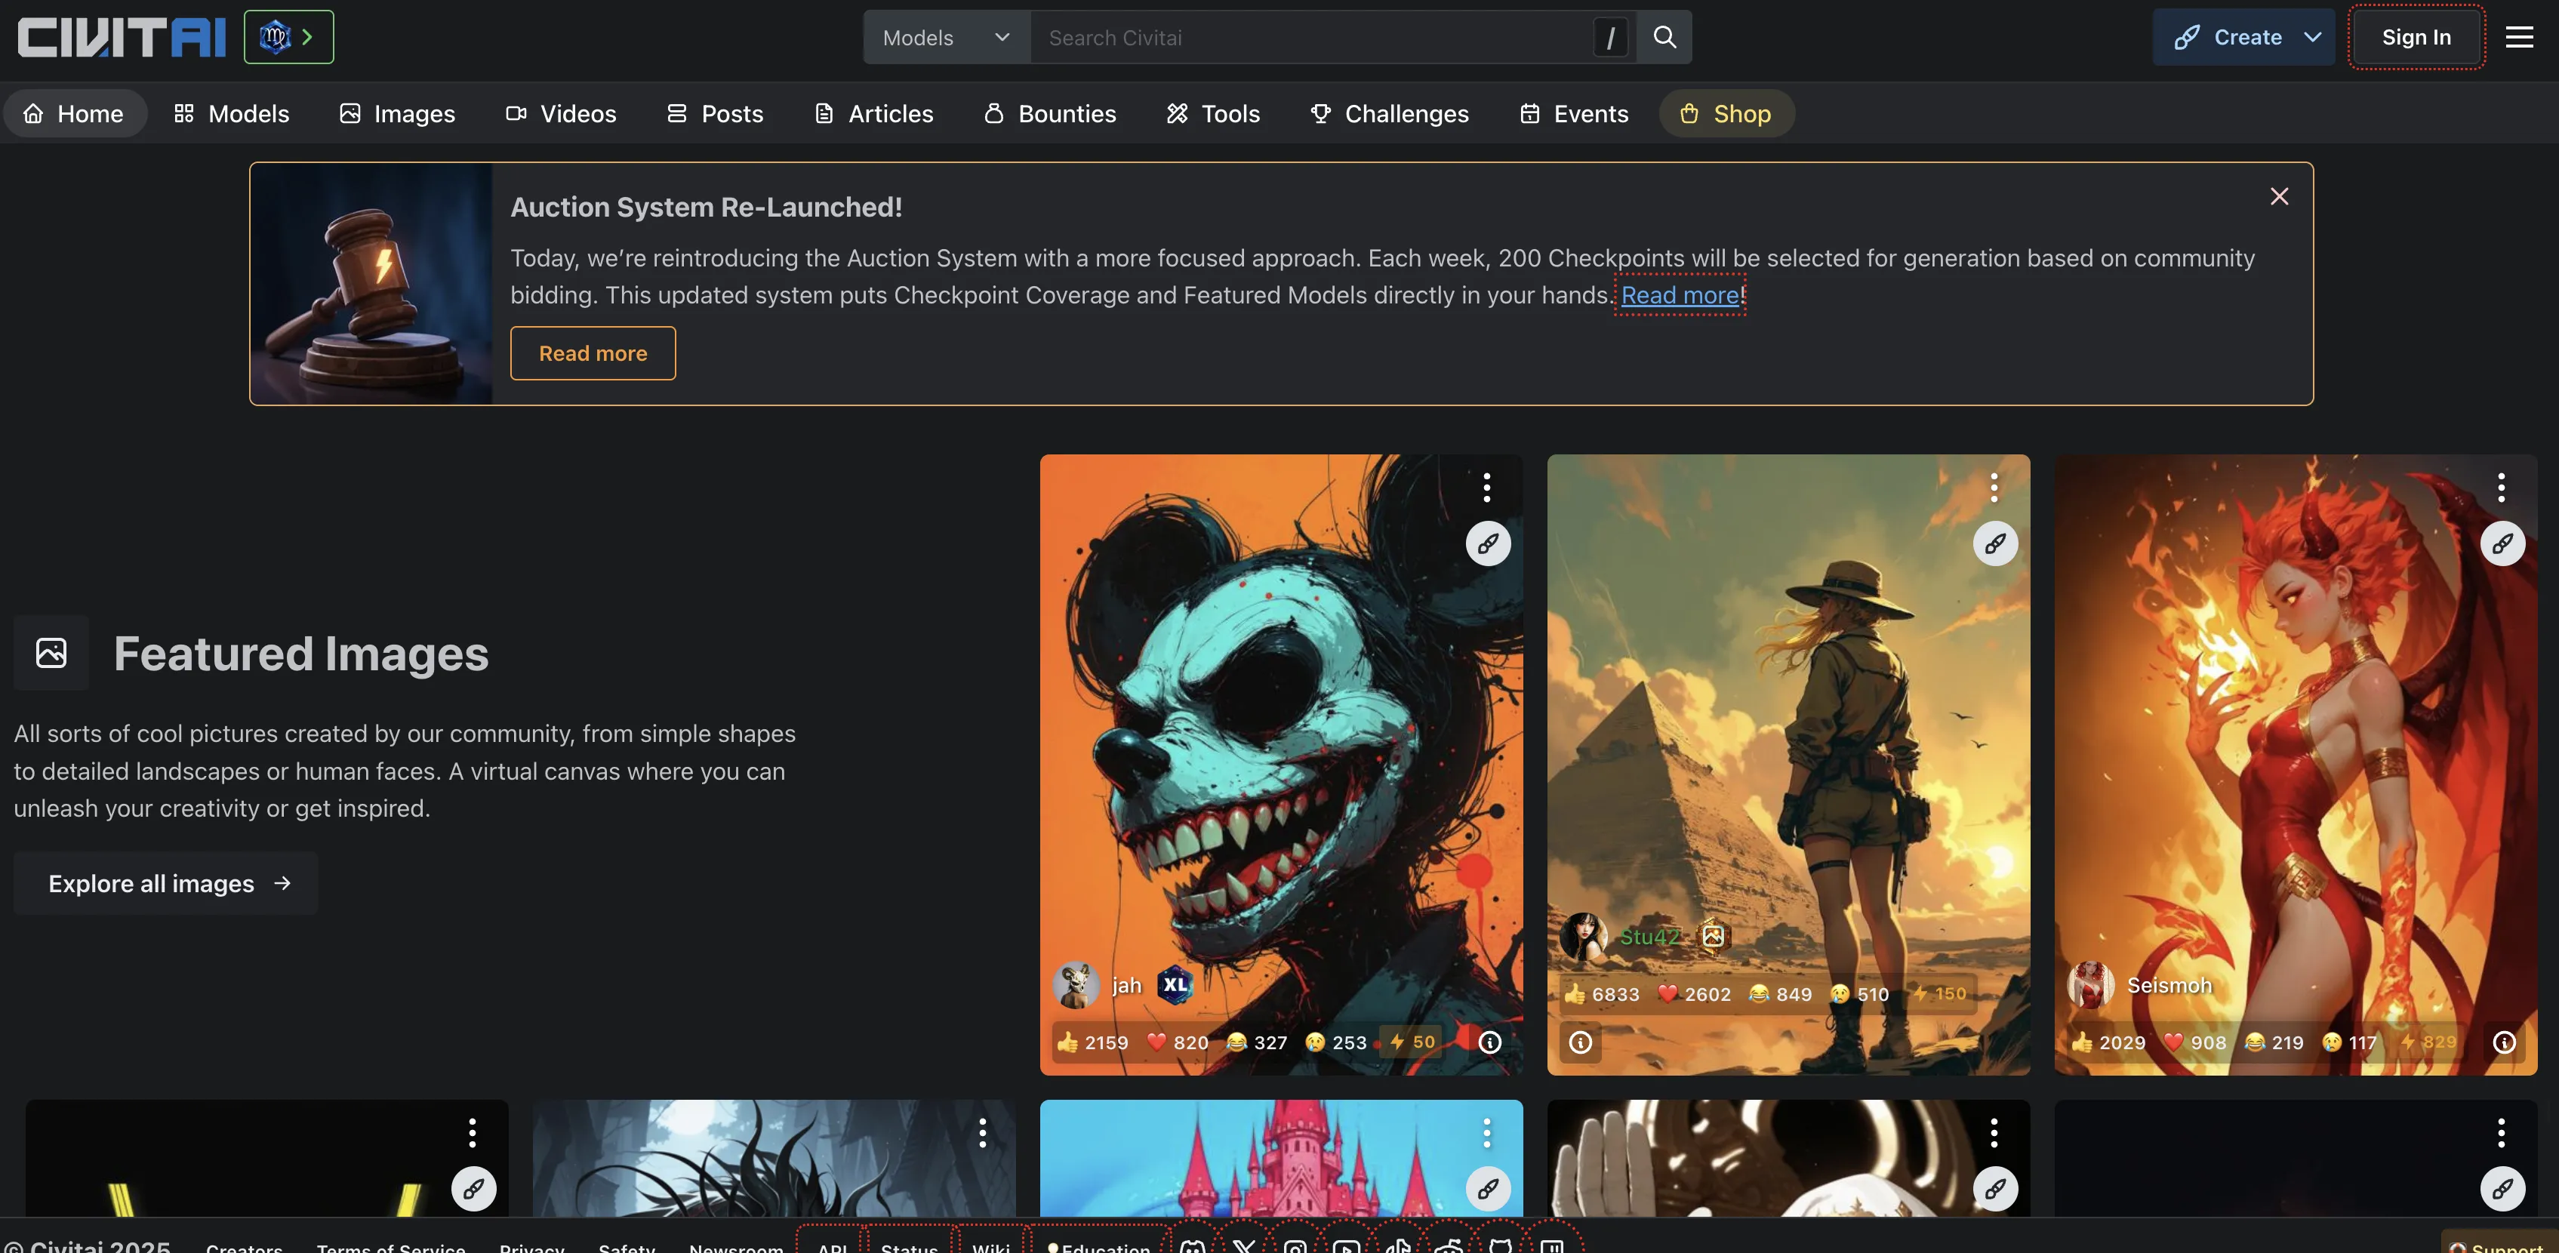Click the Civitai logo
The height and width of the screenshot is (1253, 2559).
click(122, 38)
